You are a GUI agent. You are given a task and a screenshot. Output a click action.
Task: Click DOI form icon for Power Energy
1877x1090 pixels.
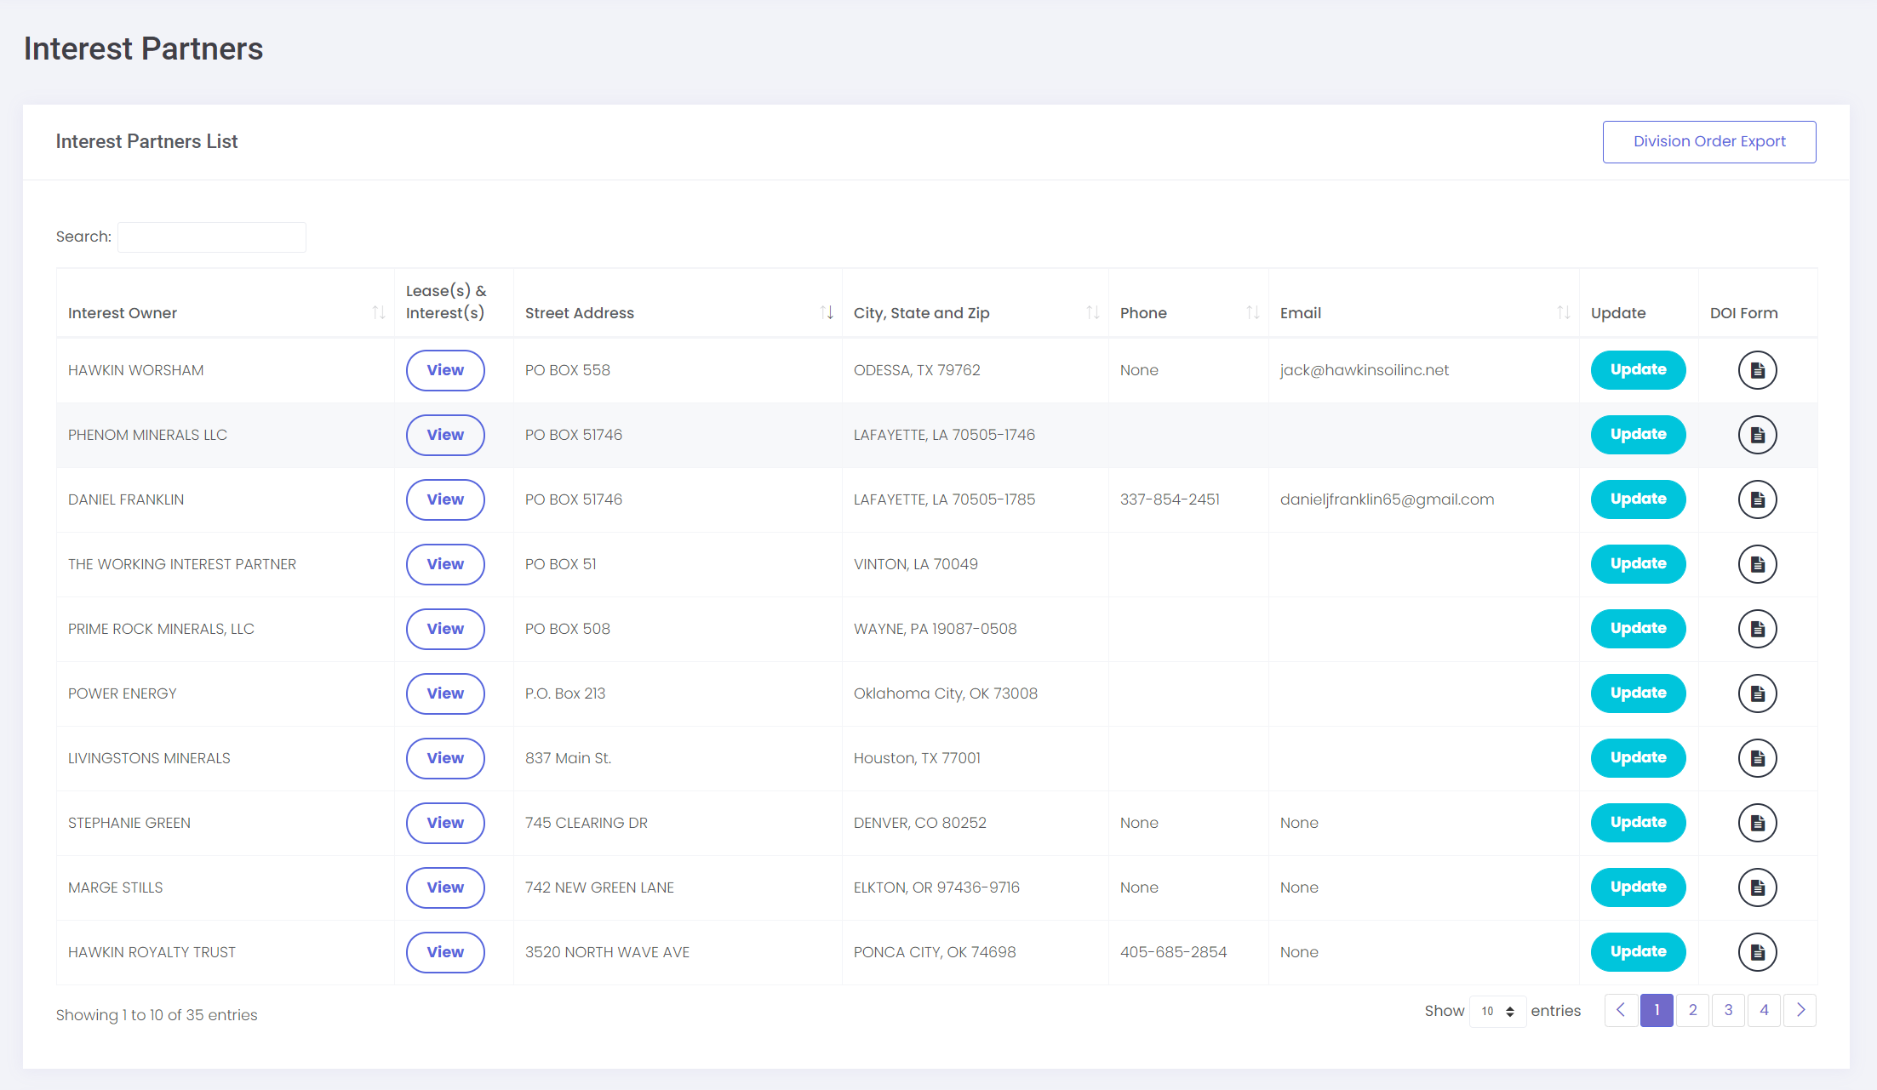[x=1757, y=693]
